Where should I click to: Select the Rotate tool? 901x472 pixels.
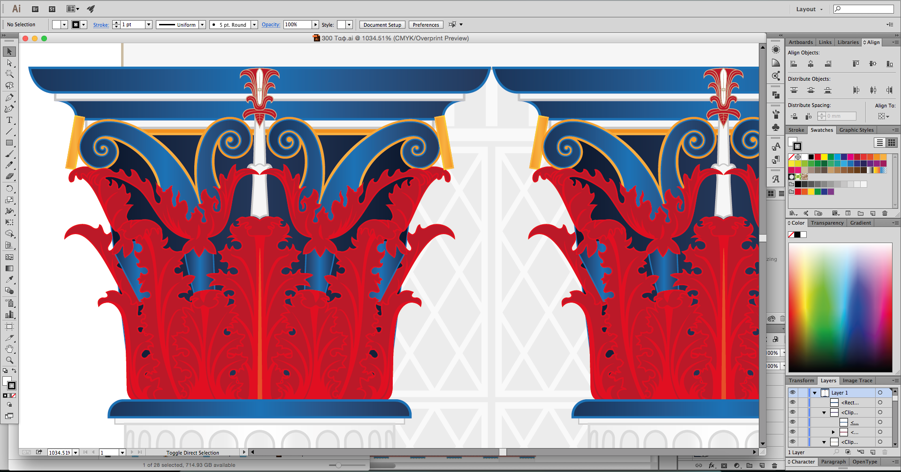9,189
